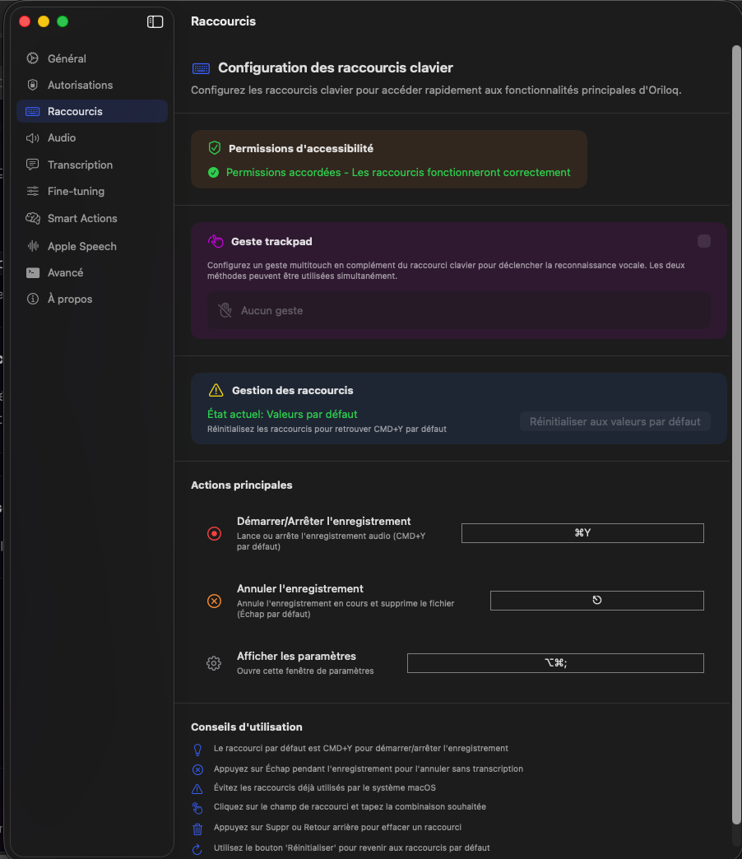Open Smart Actions in the sidebar
The height and width of the screenshot is (859, 742).
click(92, 218)
